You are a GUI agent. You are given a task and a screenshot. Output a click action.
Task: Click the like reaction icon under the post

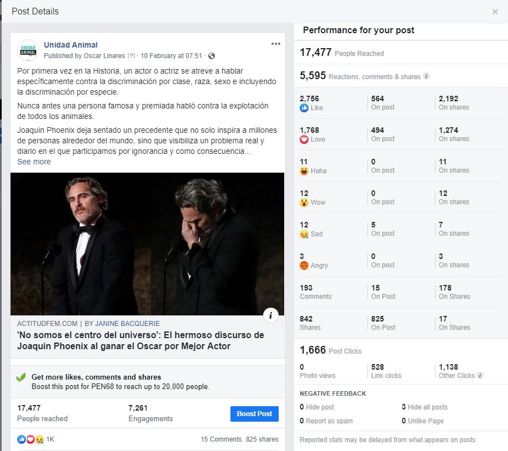pyautogui.click(x=22, y=439)
